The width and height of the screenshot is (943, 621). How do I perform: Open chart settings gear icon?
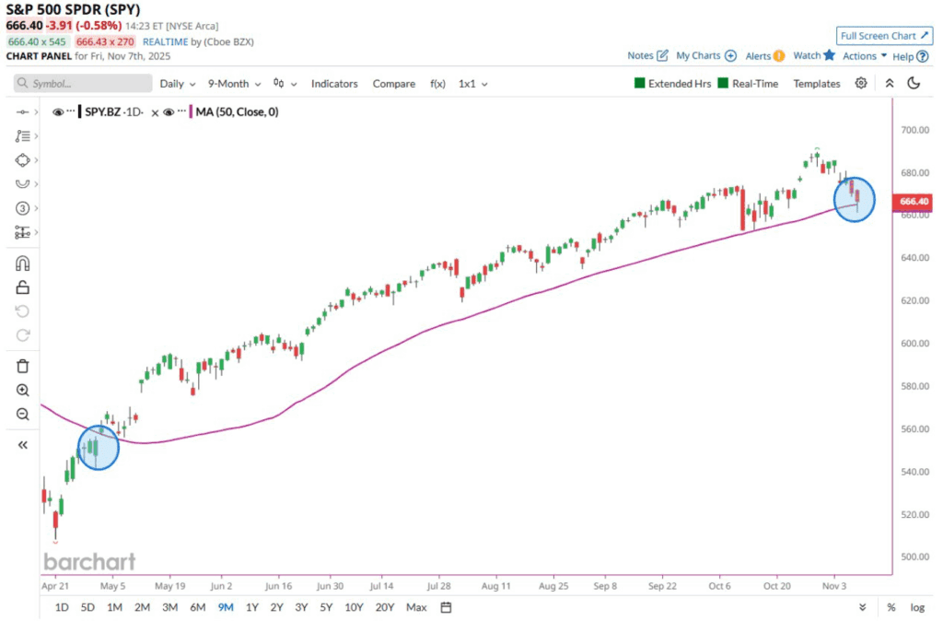tap(861, 83)
